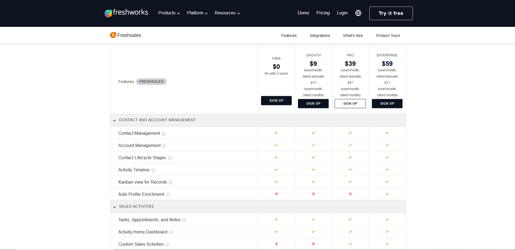Click the Try it free button
Image resolution: width=515 pixels, height=250 pixels.
coord(391,13)
